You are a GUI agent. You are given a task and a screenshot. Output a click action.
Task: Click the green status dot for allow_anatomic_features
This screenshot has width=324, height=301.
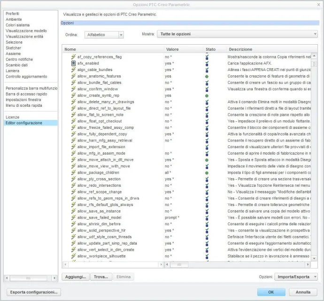(x=207, y=76)
